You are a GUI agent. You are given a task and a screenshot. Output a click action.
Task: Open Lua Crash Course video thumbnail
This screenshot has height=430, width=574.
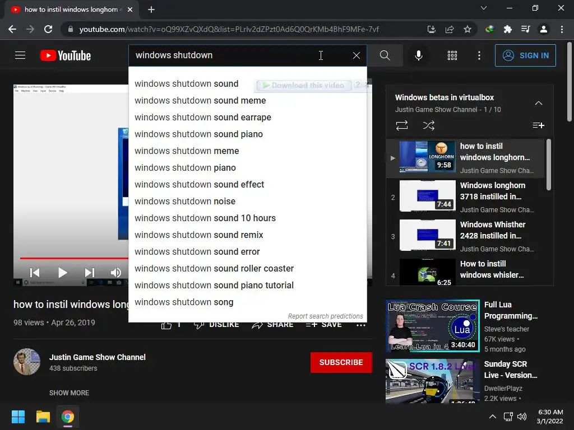432,326
